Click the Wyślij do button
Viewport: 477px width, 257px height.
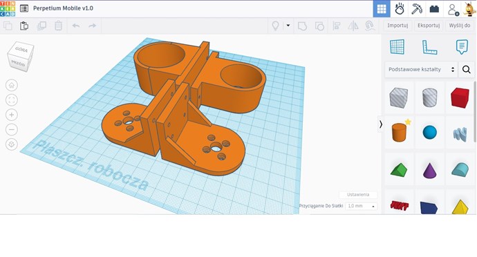point(459,26)
